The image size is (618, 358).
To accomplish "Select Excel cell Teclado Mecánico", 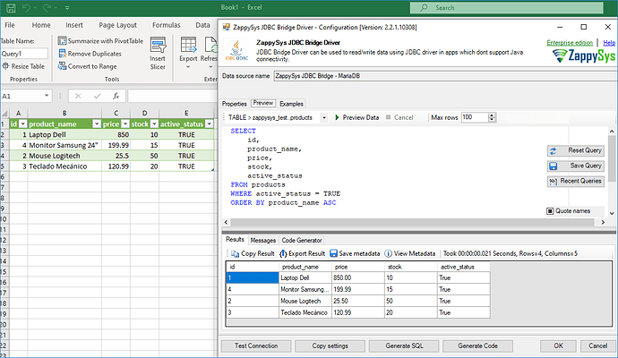I will pos(64,166).
